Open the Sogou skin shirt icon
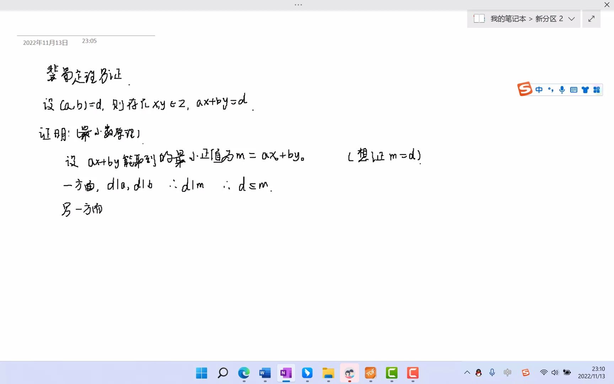 tap(585, 90)
